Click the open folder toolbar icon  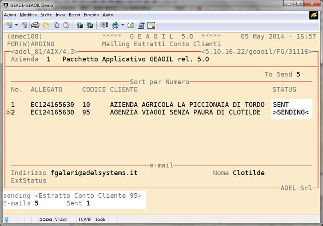46,25
